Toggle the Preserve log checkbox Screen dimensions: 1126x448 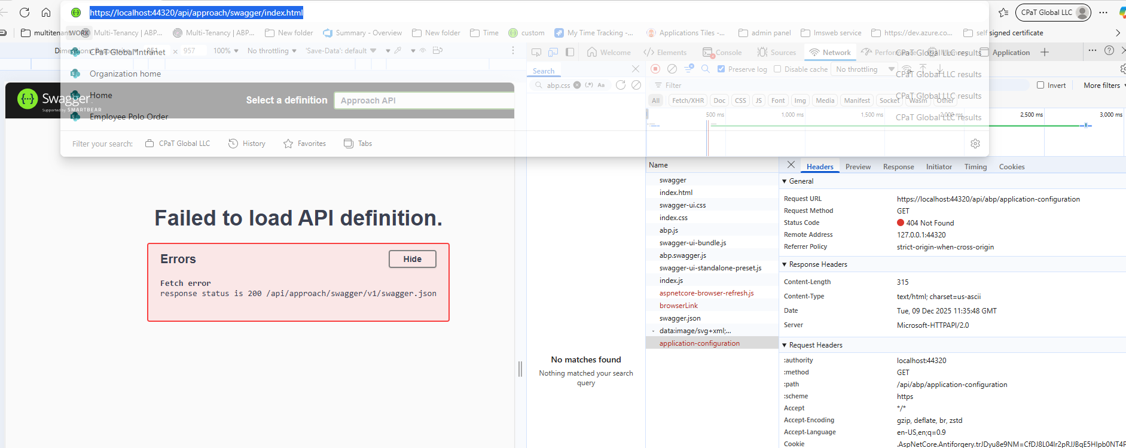pyautogui.click(x=721, y=69)
